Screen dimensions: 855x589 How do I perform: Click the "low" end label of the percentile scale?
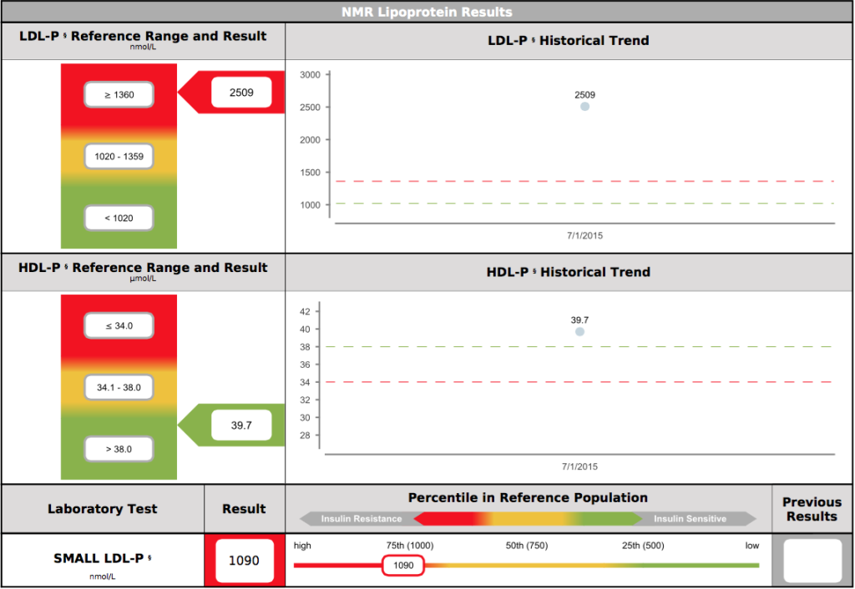click(752, 546)
